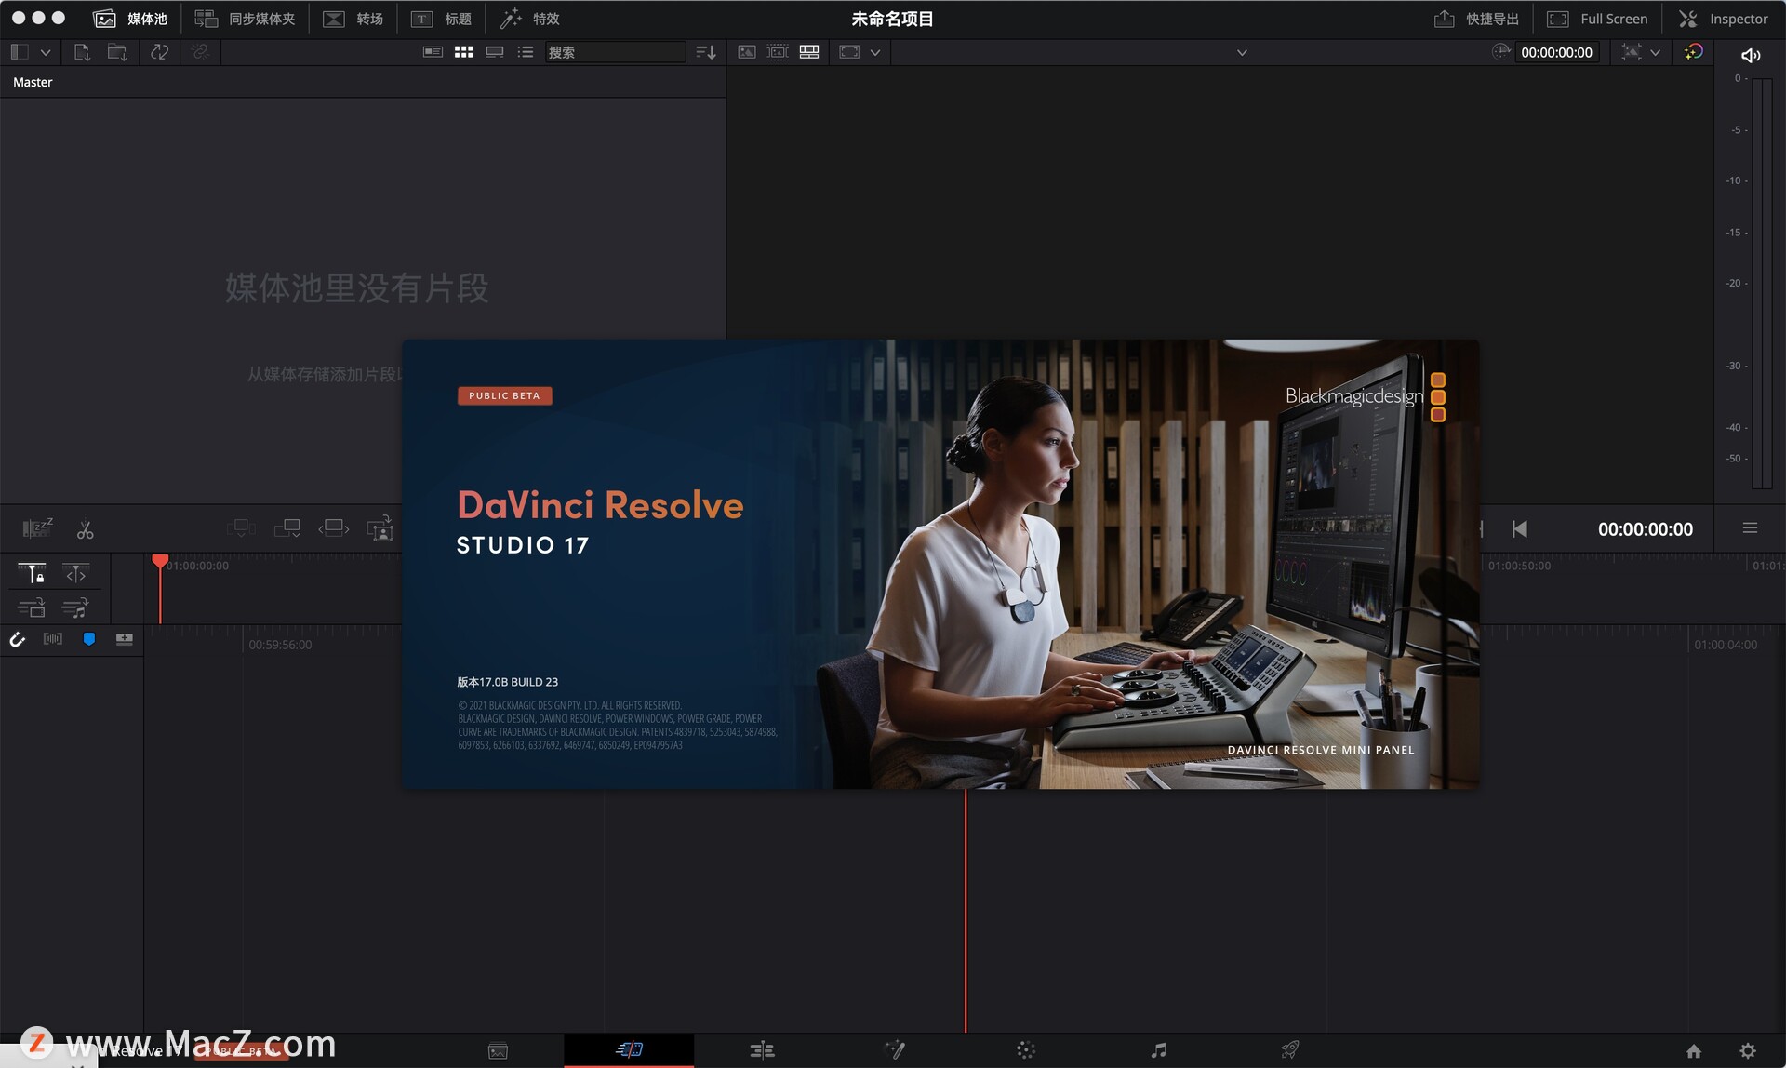1786x1068 pixels.
Task: Select Source Tape viewer mode icon
Action: click(x=778, y=52)
